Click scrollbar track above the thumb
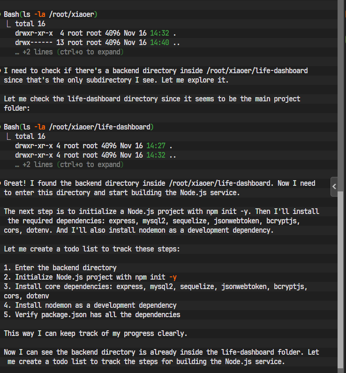This screenshot has height=373, width=346. point(341,94)
